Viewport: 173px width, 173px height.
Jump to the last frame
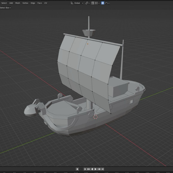click(x=102, y=169)
